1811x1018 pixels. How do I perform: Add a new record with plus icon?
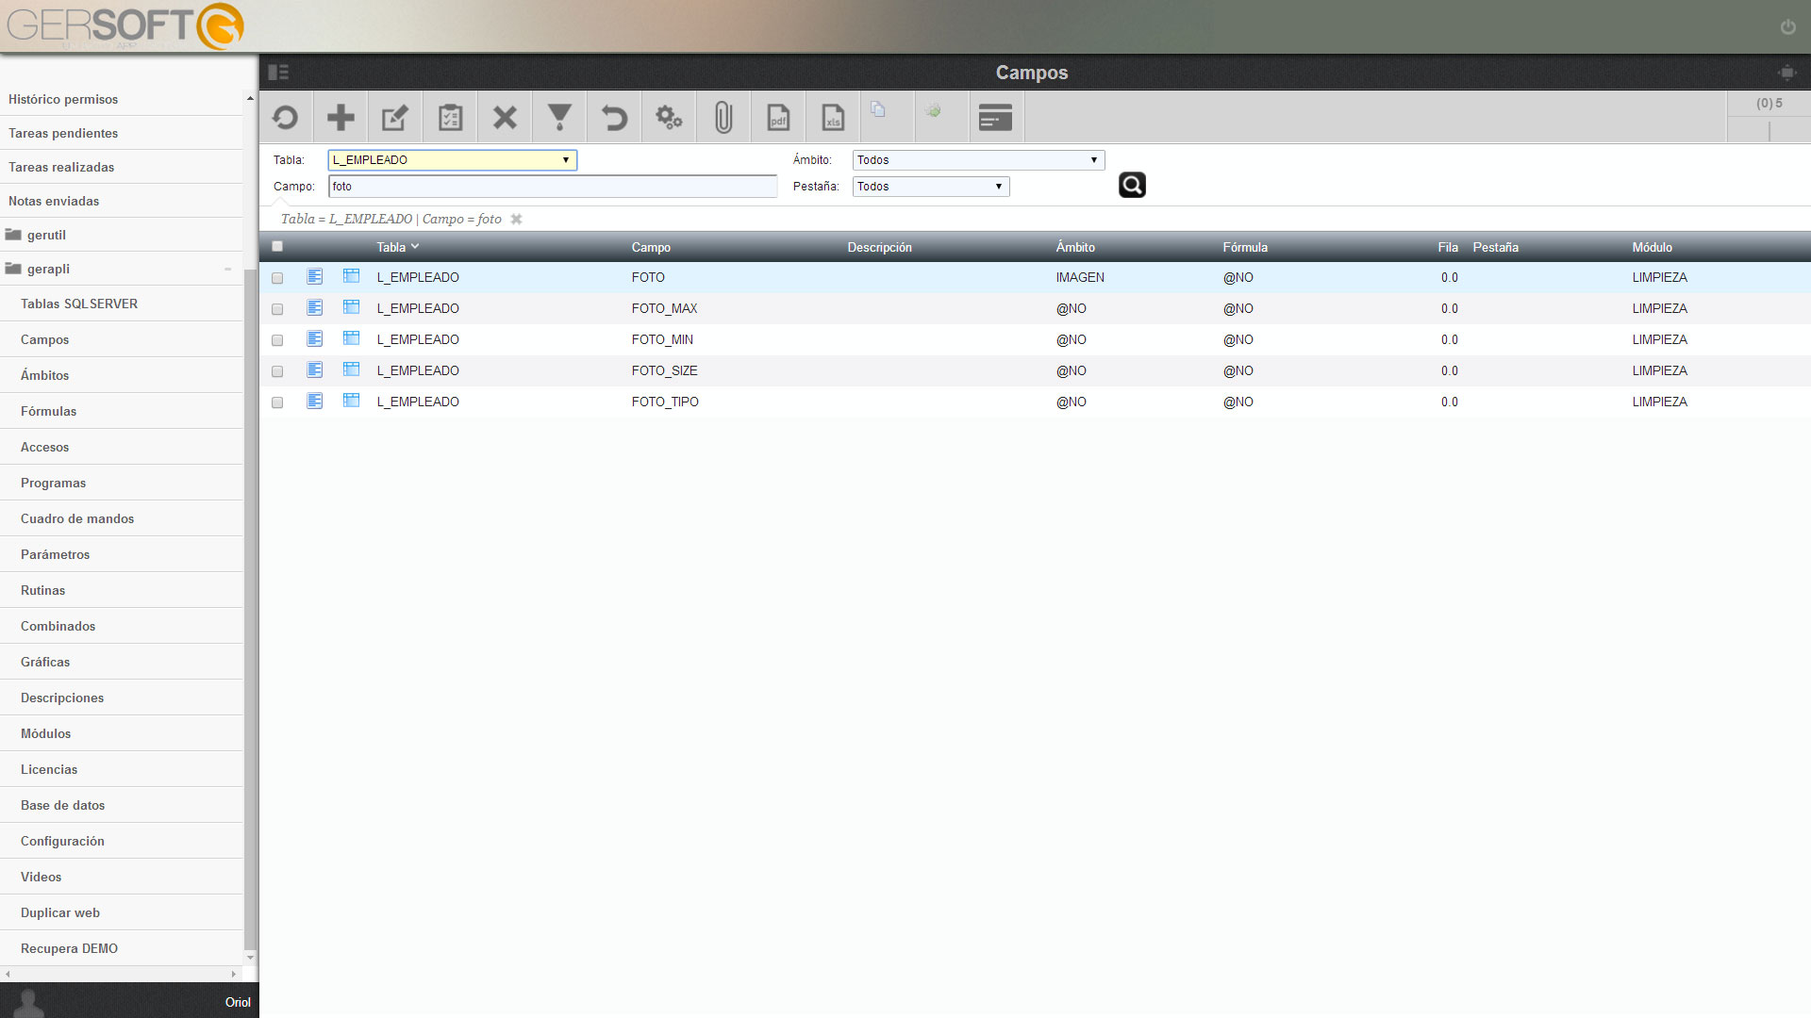pos(341,118)
